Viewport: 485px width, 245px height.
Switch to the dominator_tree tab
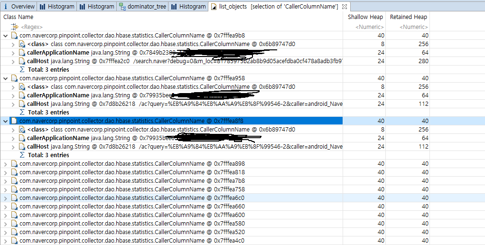point(142,6)
